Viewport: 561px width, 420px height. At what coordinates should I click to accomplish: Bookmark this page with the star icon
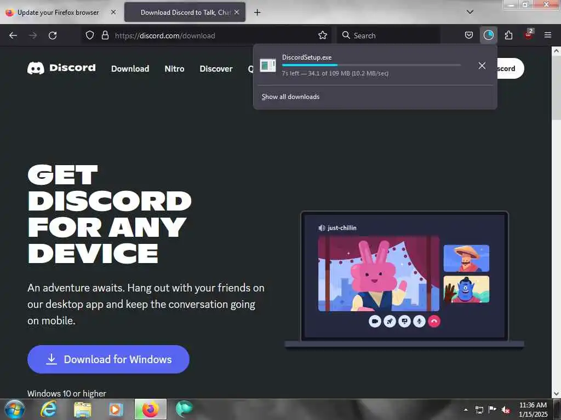tap(323, 36)
